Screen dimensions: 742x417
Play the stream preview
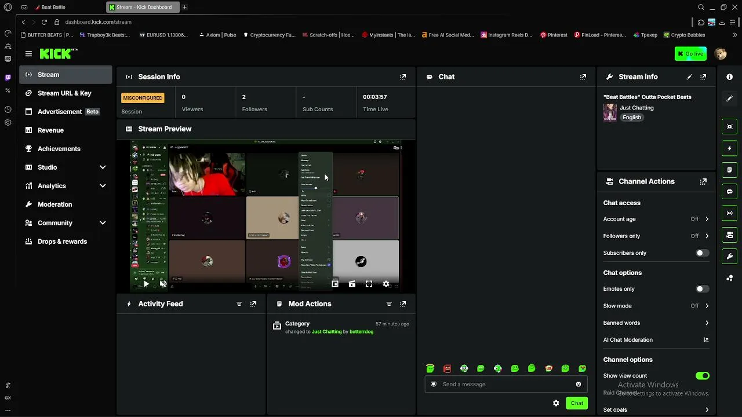tap(146, 284)
